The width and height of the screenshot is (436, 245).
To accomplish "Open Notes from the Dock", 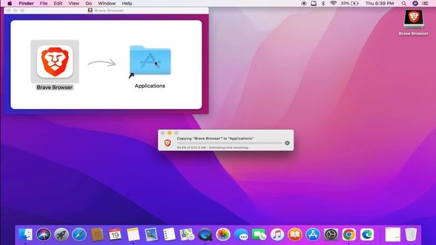I will 134,234.
